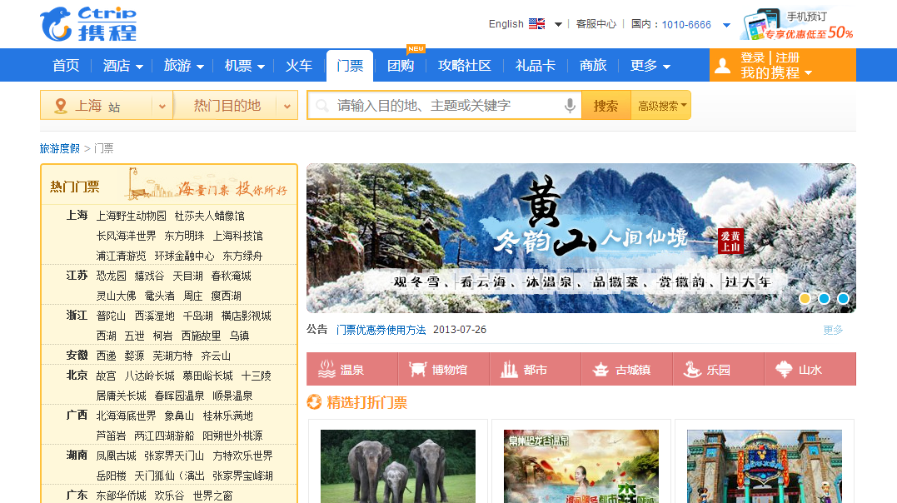The width and height of the screenshot is (897, 503).
Task: Choose the ancient town category icon
Action: 601,370
